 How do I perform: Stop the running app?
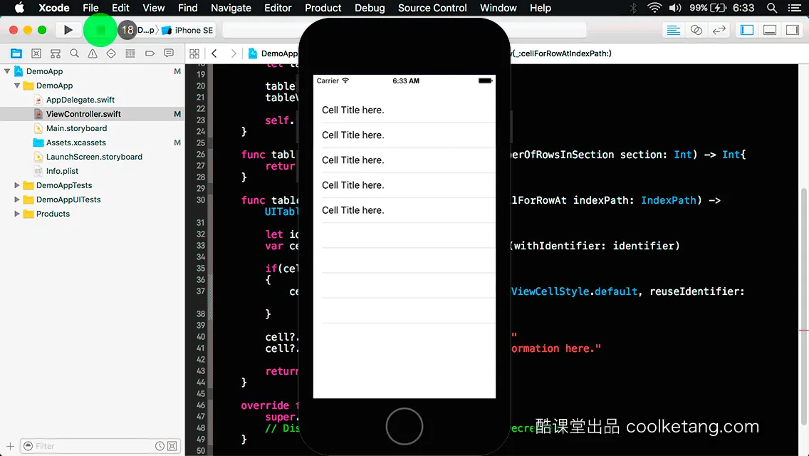point(100,30)
